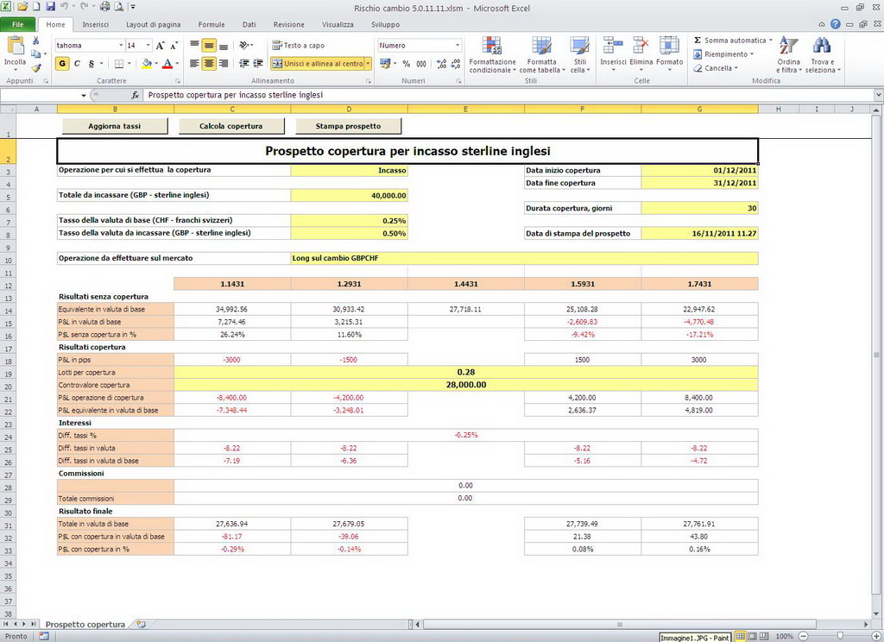Click the decrease decimal places icon
This screenshot has width=884, height=642.
(456, 64)
